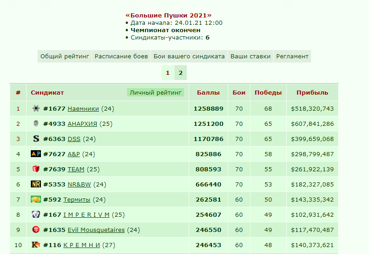Click the points value 246453
Viewport: 369px width, 254px height.
[x=208, y=245]
